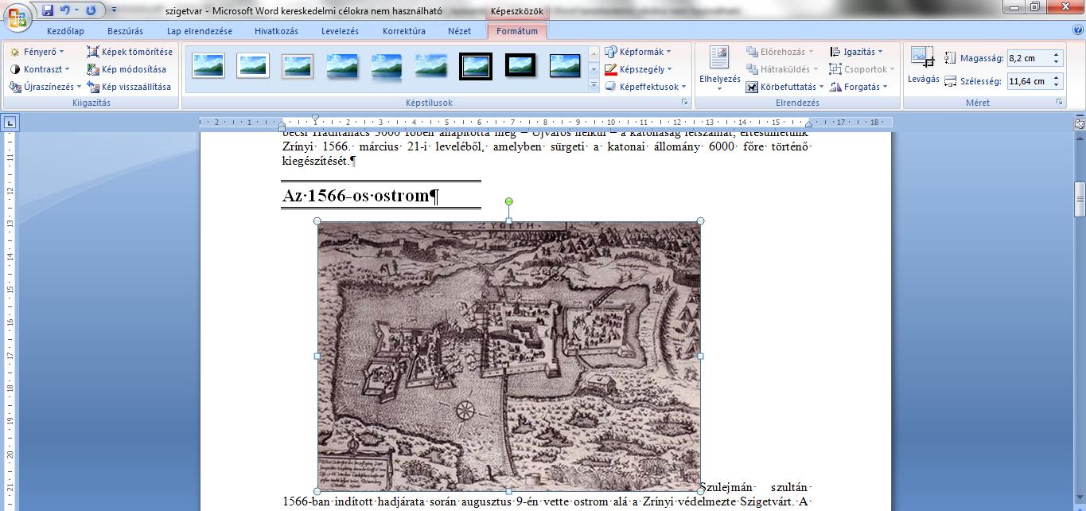This screenshot has width=1086, height=511.
Task: Apply the last thin black frame style
Action: coord(565,65)
